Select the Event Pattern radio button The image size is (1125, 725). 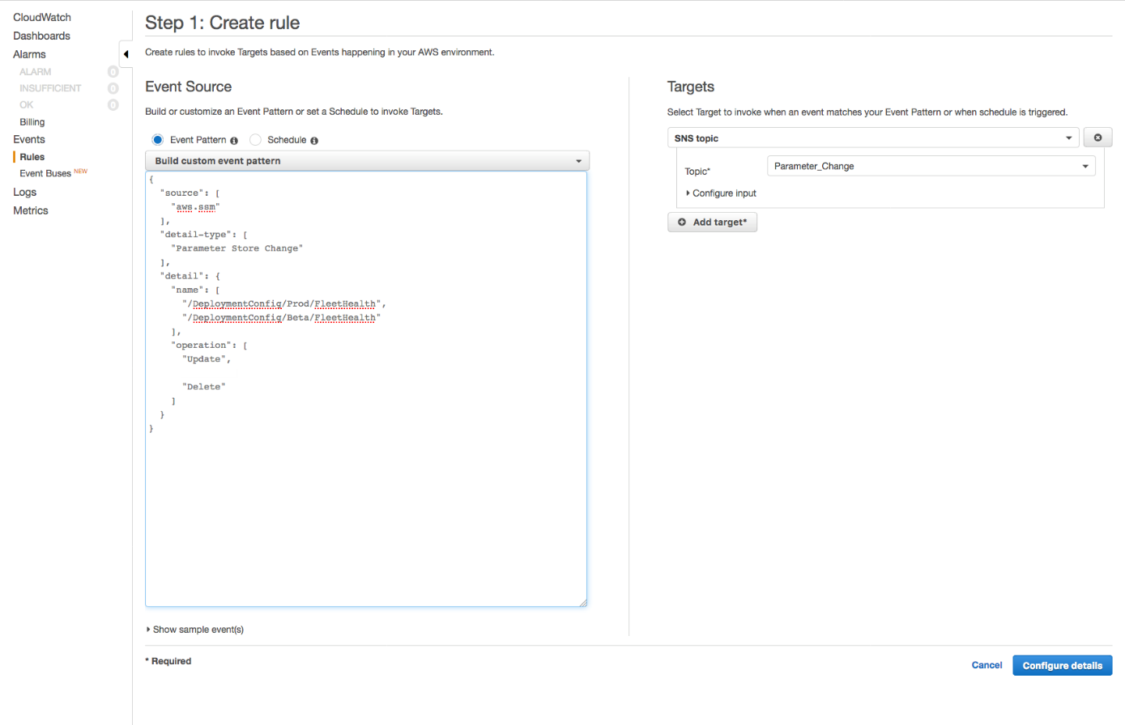pyautogui.click(x=158, y=140)
